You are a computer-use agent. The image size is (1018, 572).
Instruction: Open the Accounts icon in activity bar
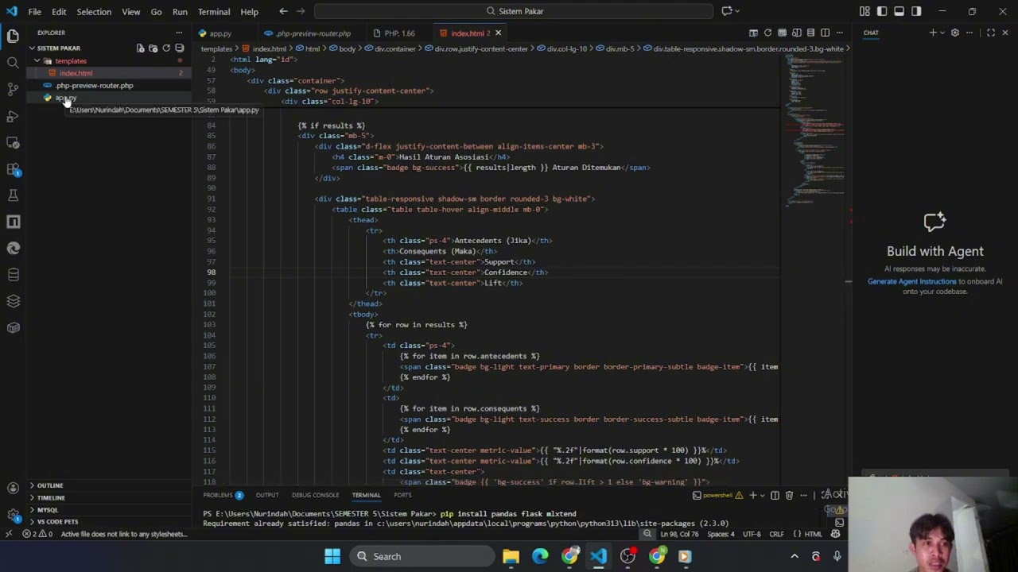(x=13, y=488)
